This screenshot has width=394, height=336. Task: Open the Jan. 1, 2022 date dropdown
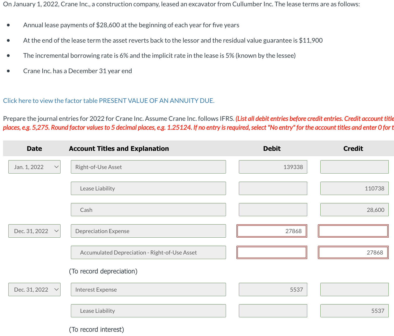tap(34, 167)
